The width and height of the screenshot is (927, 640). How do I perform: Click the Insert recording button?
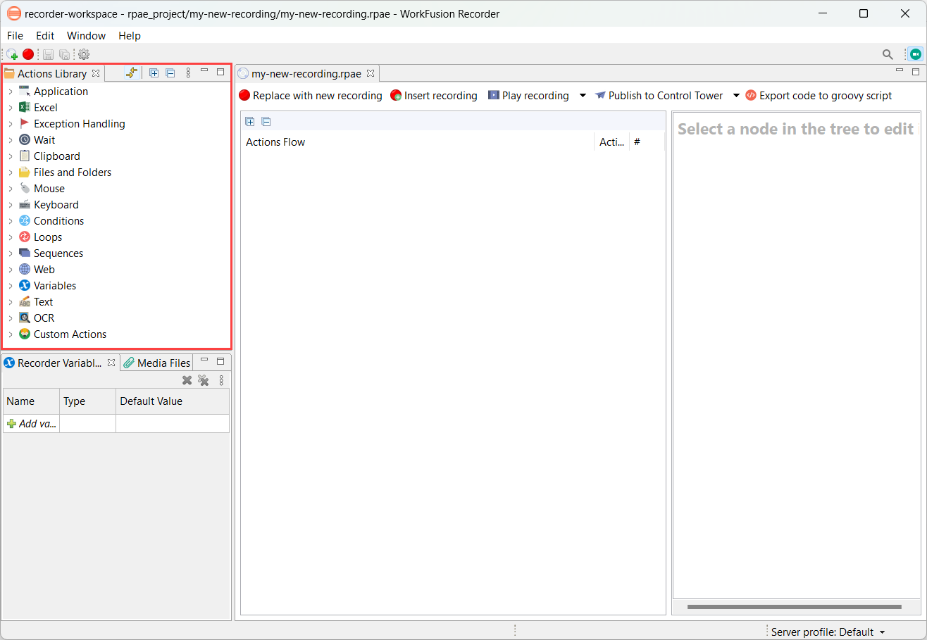[434, 96]
